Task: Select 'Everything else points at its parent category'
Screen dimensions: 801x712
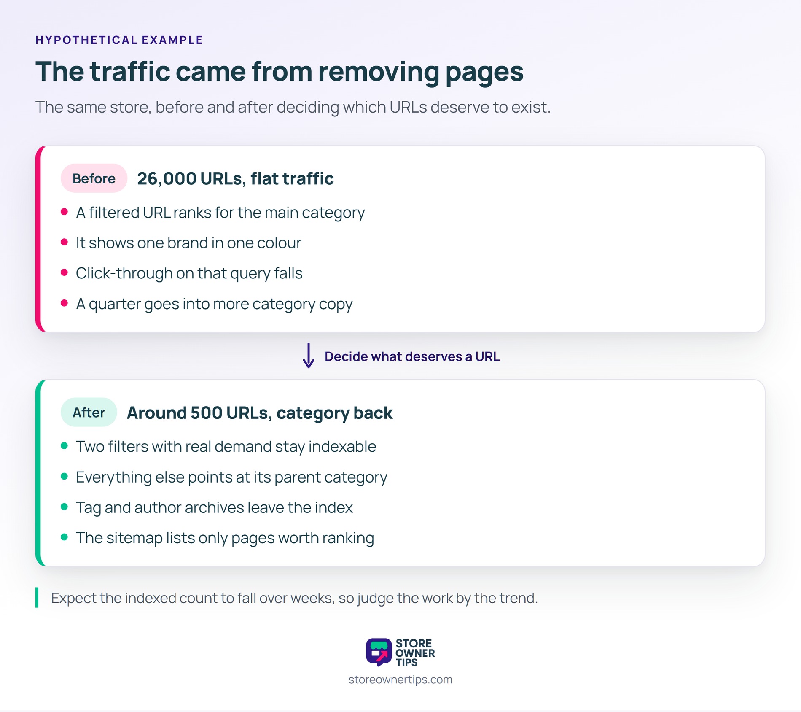Action: [231, 477]
